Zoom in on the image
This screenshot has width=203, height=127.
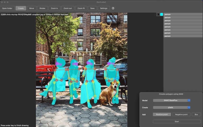(x=54, y=8)
